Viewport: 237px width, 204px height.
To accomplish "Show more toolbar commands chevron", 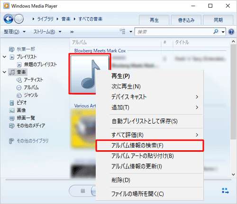I will click(72, 32).
